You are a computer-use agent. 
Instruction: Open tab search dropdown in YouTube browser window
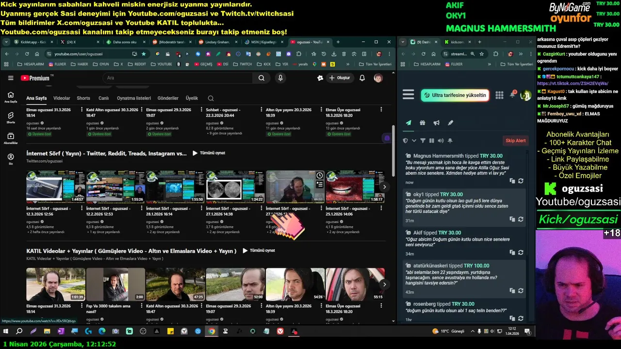7,42
